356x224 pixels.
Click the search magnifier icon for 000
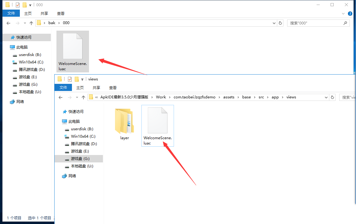point(345,23)
